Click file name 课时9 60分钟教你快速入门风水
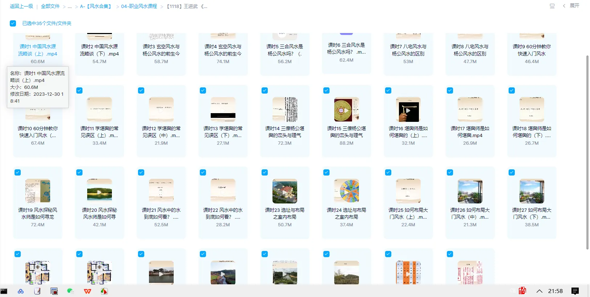Image resolution: width=590 pixels, height=297 pixels. pyautogui.click(x=532, y=50)
